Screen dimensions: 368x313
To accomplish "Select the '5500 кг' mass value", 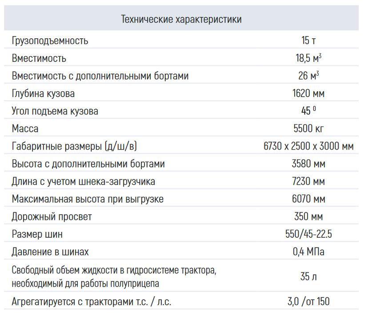I will point(308,129).
